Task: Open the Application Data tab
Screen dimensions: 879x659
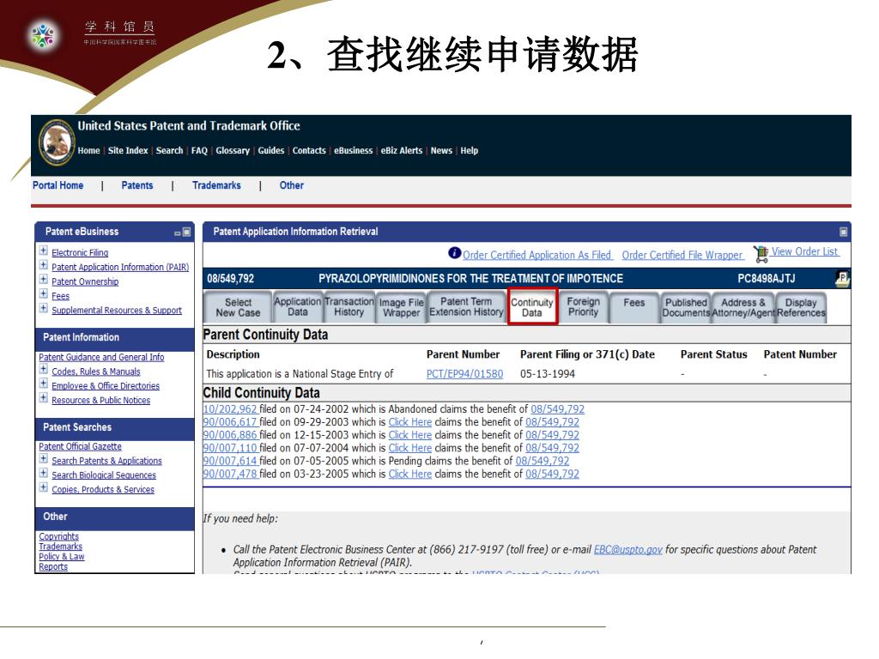Action: [x=297, y=307]
